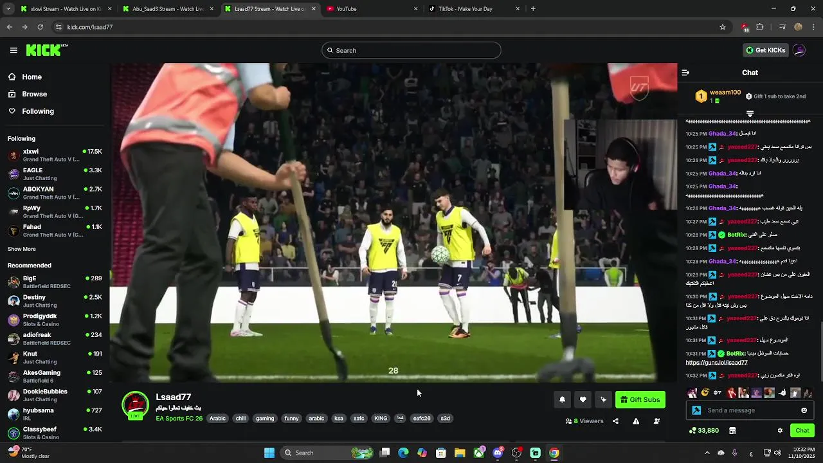The image size is (823, 463).
Task: Bookmark this page with star icon
Action: click(723, 27)
